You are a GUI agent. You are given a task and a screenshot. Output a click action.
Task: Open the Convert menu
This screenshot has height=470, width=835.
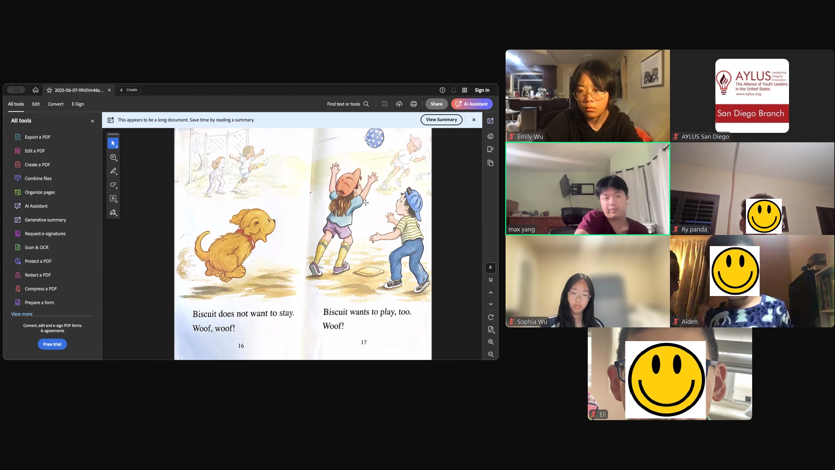pyautogui.click(x=56, y=104)
